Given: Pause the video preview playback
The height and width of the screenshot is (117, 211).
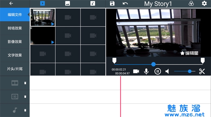Looking at the screenshot, I should click(x=157, y=71).
